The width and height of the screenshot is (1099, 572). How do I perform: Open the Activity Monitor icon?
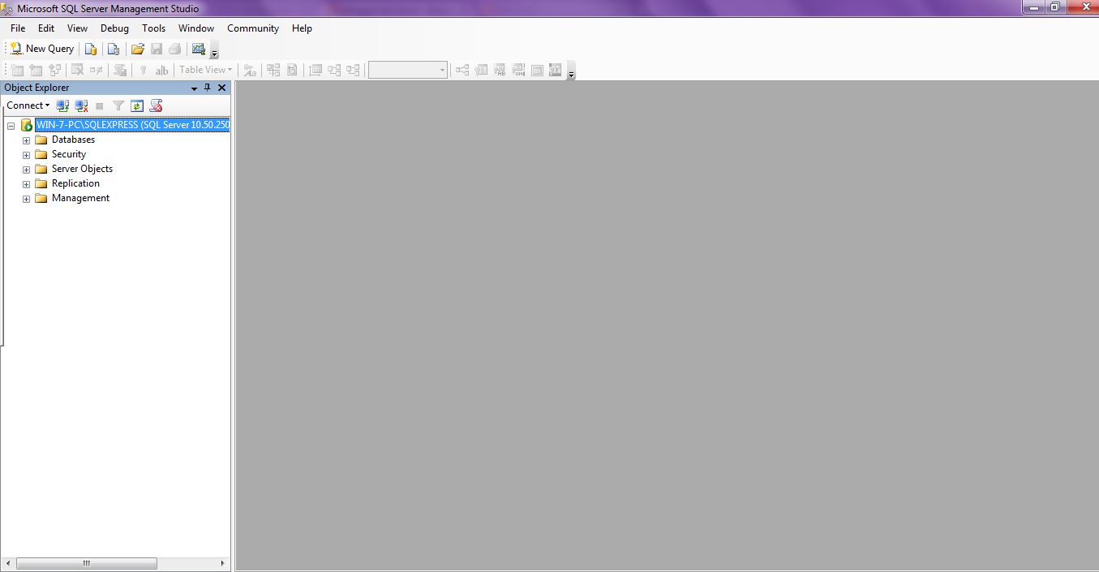[x=199, y=49]
